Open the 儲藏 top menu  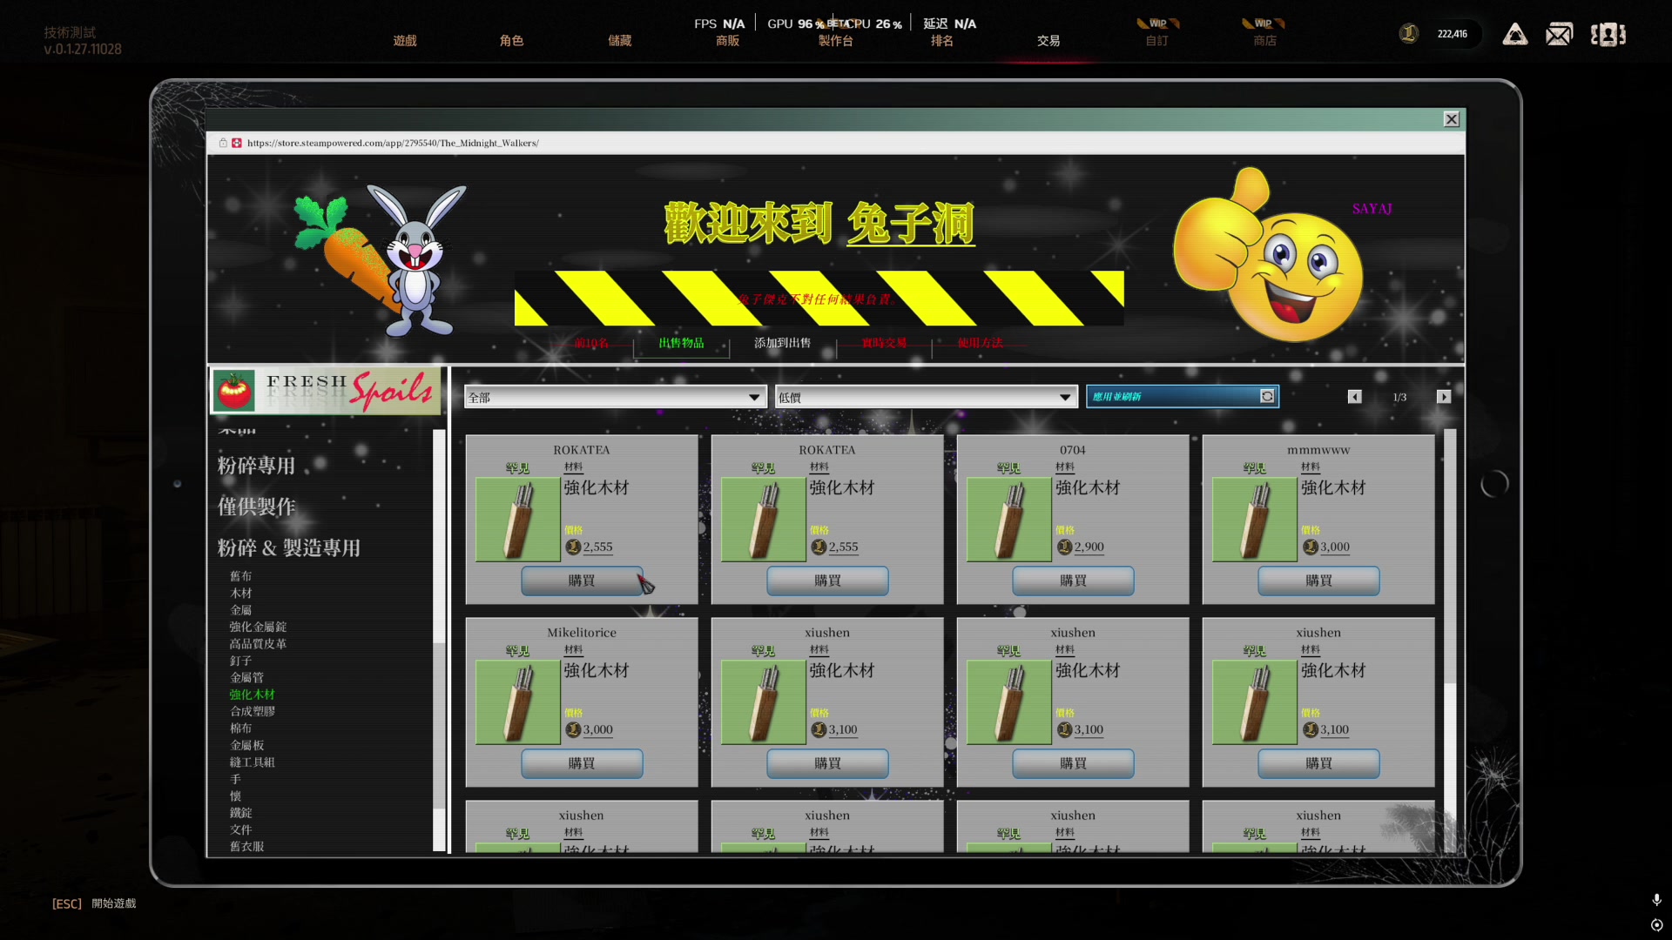619,41
